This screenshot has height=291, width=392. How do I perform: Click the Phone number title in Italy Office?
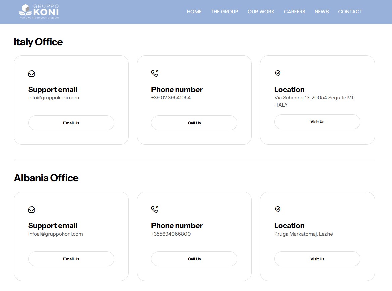(177, 89)
